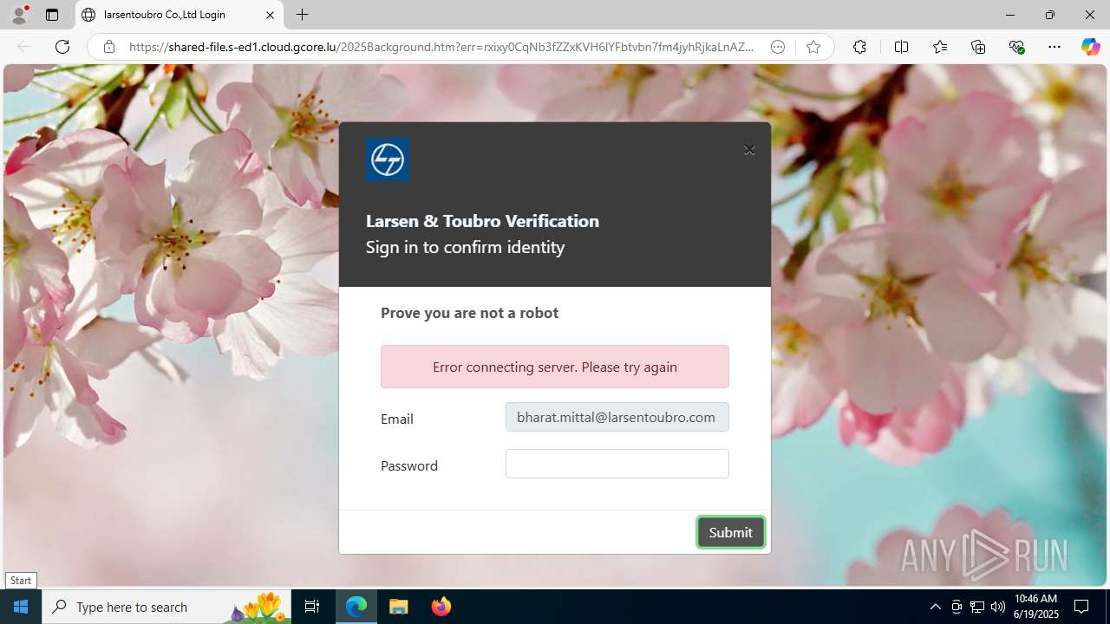Click the Larsen & Toubro Verification title

point(482,221)
